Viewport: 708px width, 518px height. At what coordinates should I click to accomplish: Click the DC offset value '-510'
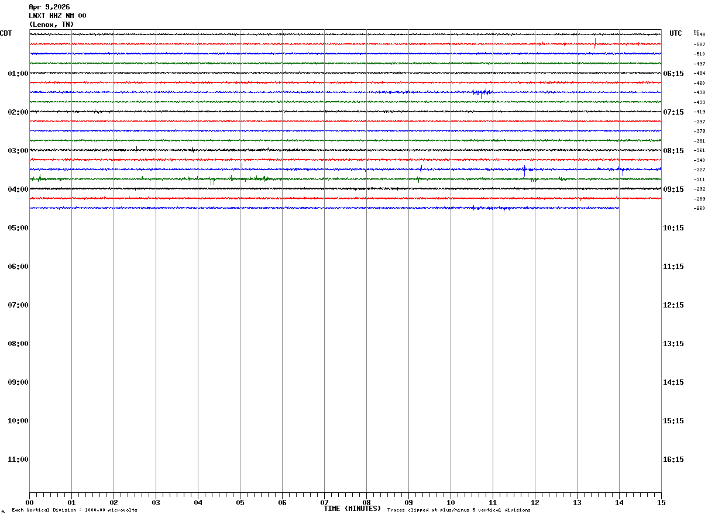pyautogui.click(x=699, y=54)
